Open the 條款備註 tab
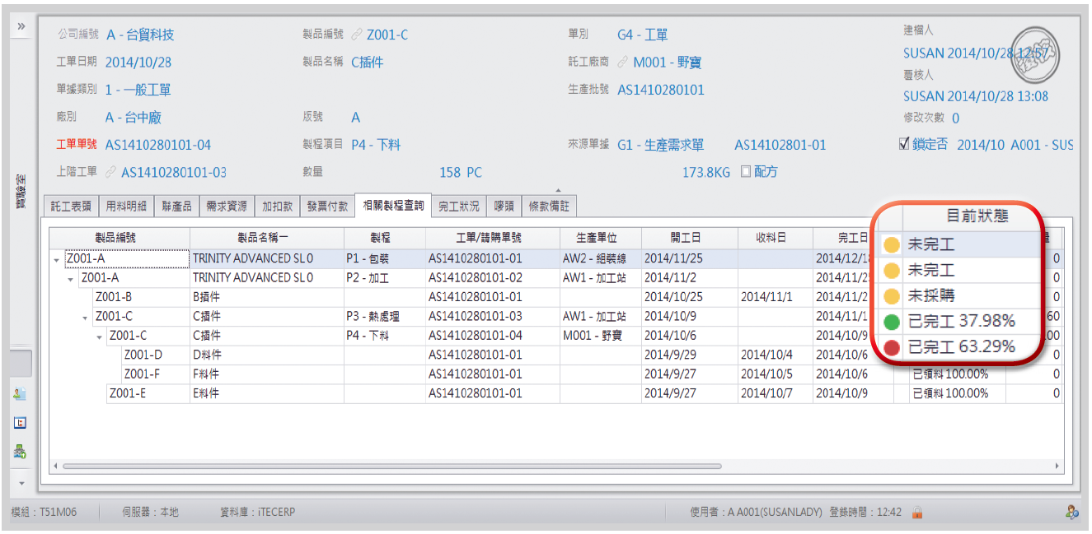Image resolution: width=1092 pixels, height=534 pixels. point(549,206)
